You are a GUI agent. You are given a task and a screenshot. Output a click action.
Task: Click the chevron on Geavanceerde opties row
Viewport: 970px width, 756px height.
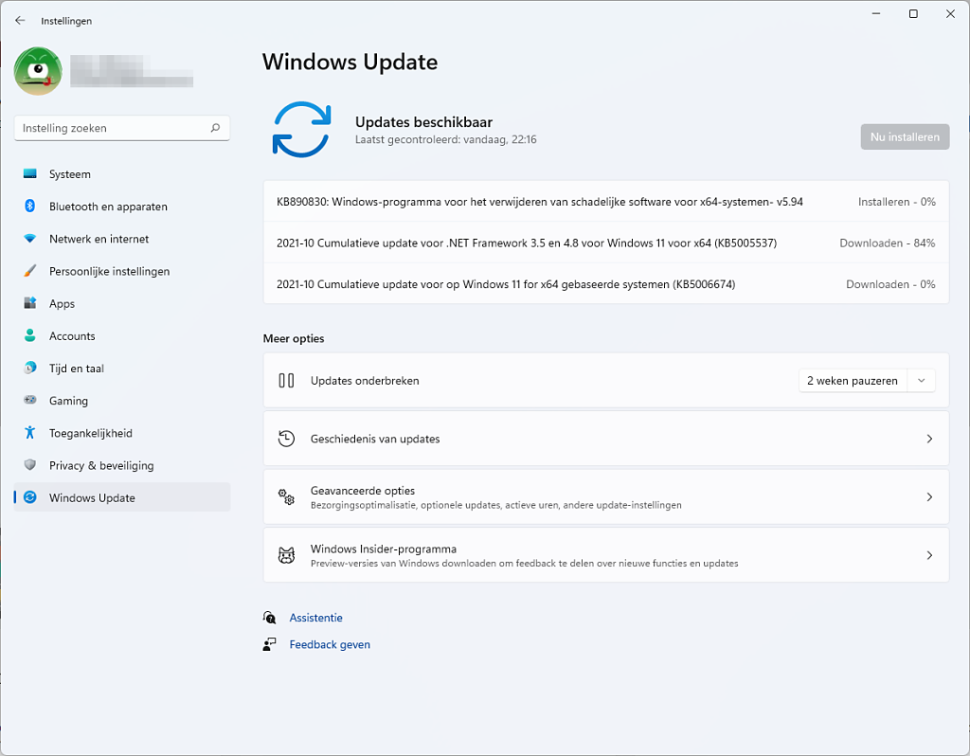tap(929, 496)
